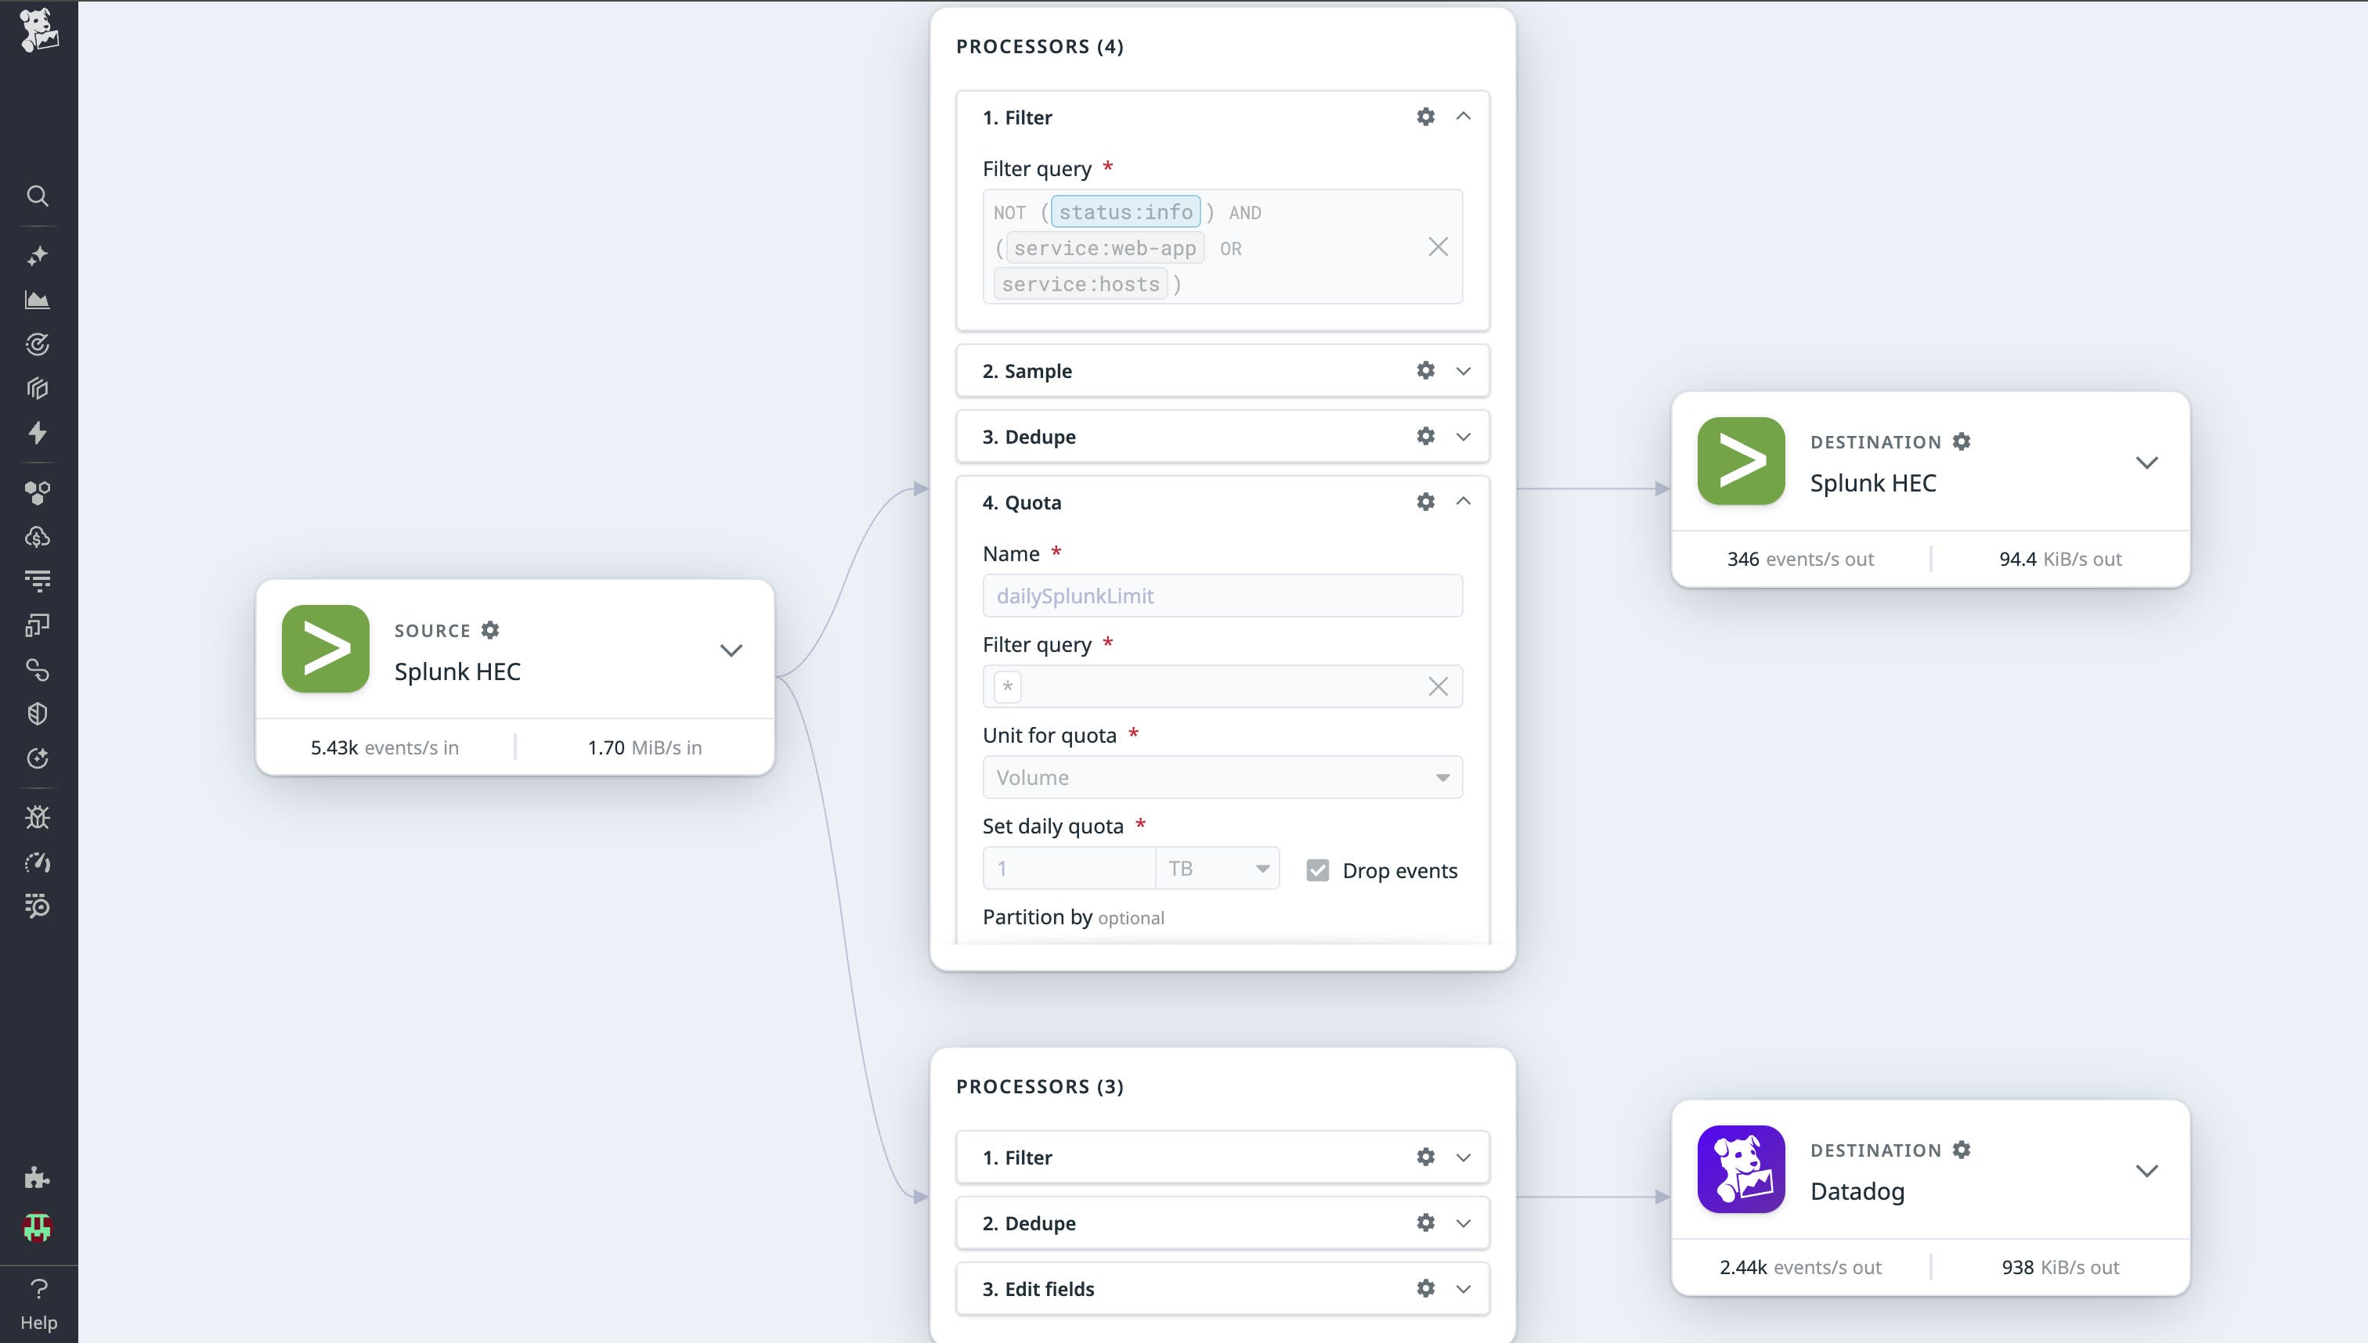The height and width of the screenshot is (1343, 2368).
Task: Click the lightning bolt icon in the sidebar
Action: coord(38,433)
